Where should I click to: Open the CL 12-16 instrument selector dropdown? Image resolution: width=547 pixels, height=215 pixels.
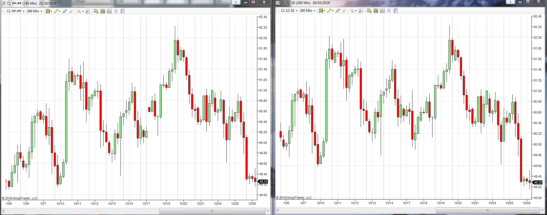click(x=289, y=11)
